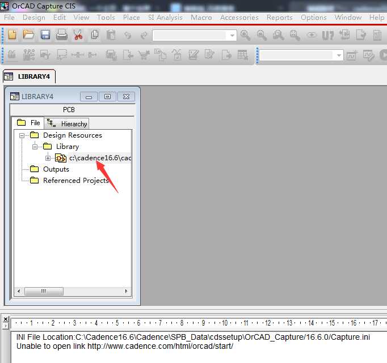Image resolution: width=387 pixels, height=363 pixels.
Task: Paste using the clipboard icon
Action: 111,35
